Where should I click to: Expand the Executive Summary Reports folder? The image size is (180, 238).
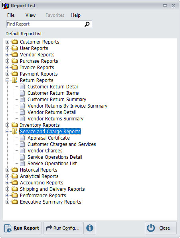(7, 202)
